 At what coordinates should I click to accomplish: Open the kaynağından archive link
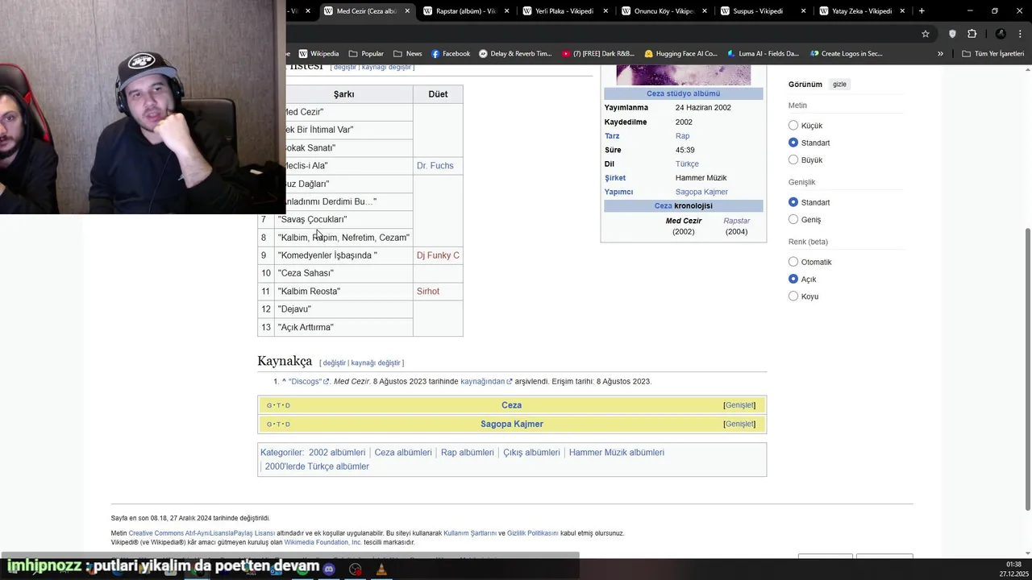click(486, 382)
